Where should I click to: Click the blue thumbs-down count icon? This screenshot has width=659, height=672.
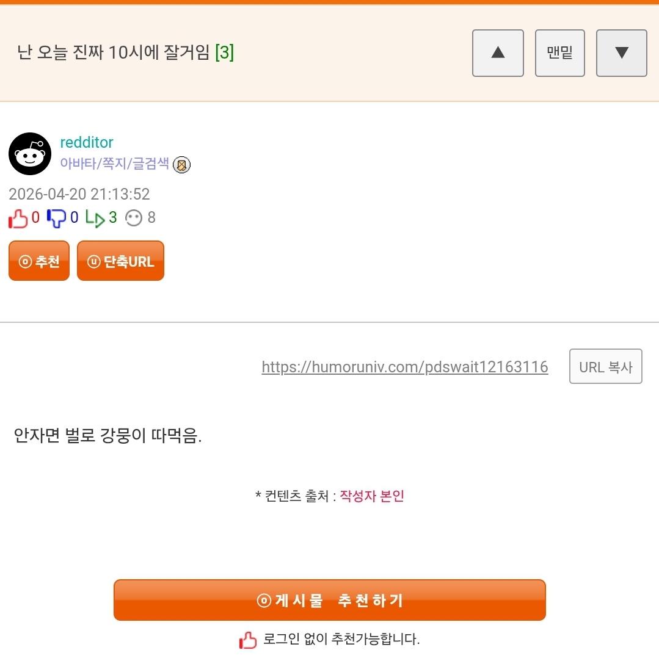coord(56,218)
